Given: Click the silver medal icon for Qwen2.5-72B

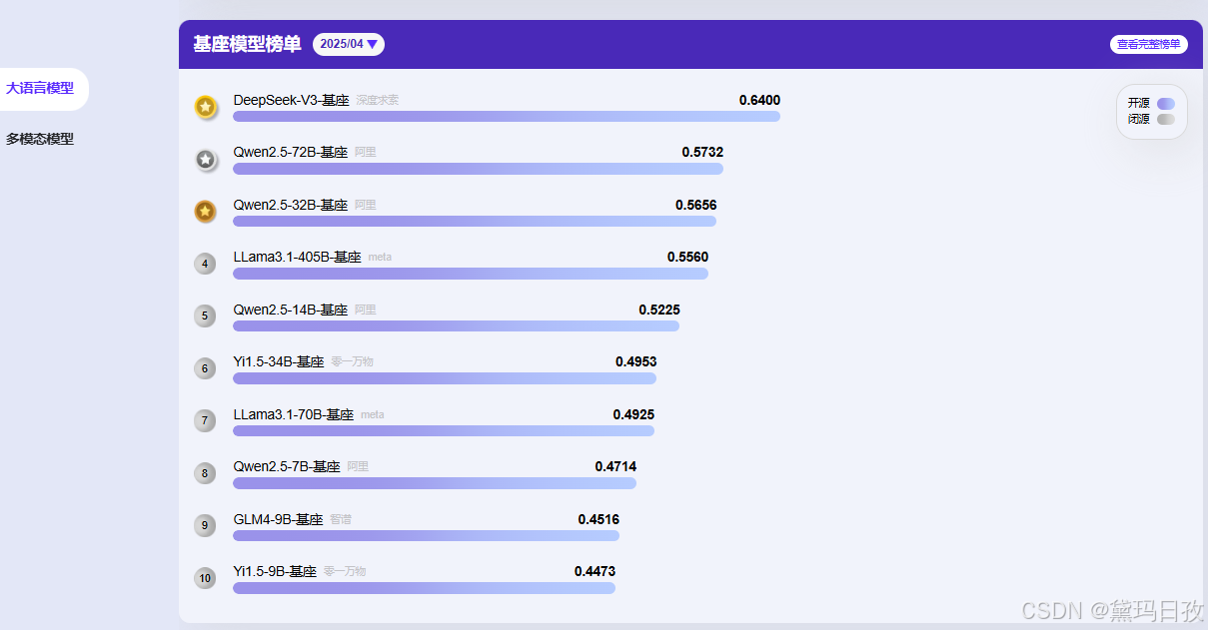Looking at the screenshot, I should (205, 159).
